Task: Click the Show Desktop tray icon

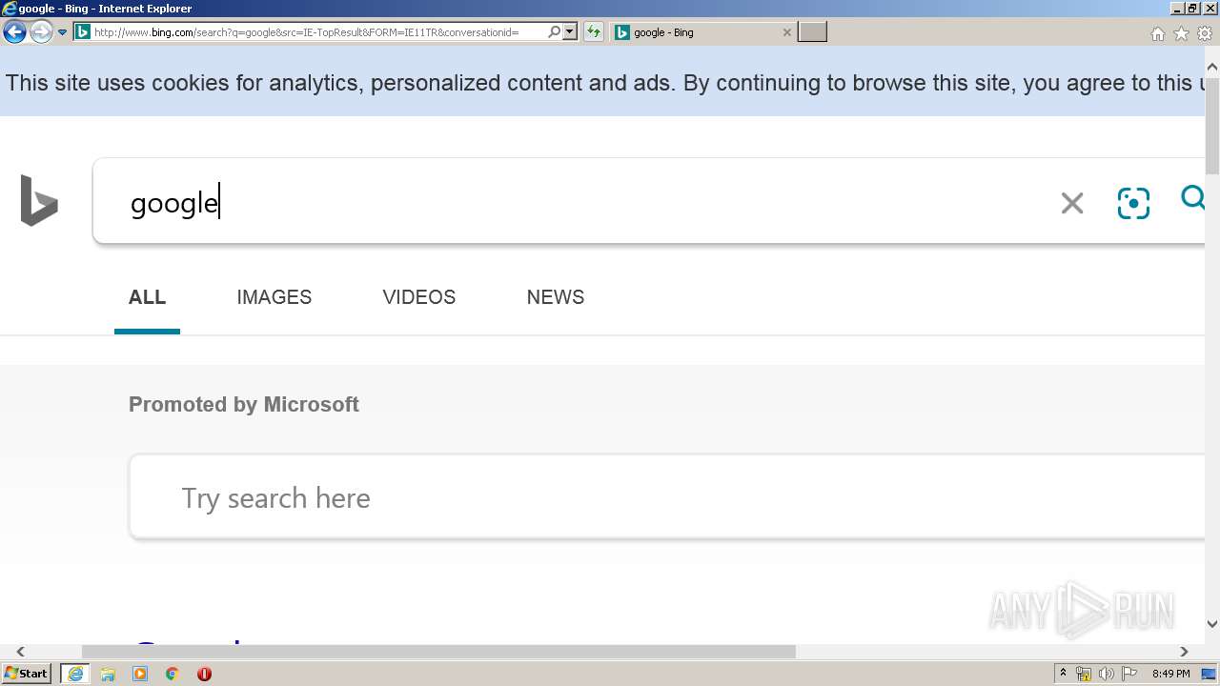Action: [1210, 674]
